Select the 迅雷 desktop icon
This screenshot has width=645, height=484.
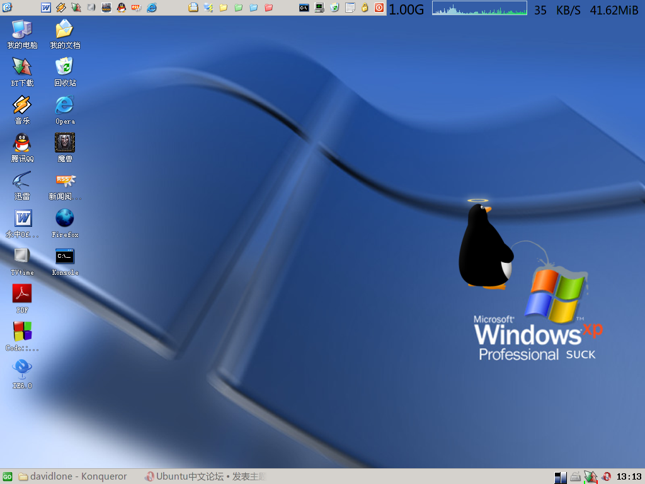[x=22, y=186]
